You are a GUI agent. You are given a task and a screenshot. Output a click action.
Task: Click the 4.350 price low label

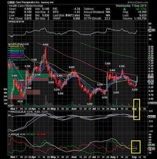(89, 104)
